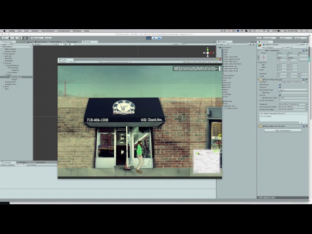Screen dimensions: 312x234
Task: Open the Edit menu
Action: pyautogui.click(x=26, y=31)
